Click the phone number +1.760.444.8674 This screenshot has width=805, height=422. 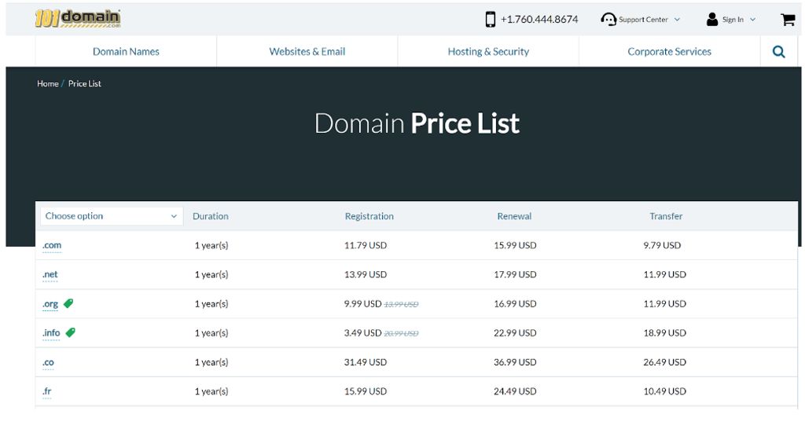[x=539, y=20]
